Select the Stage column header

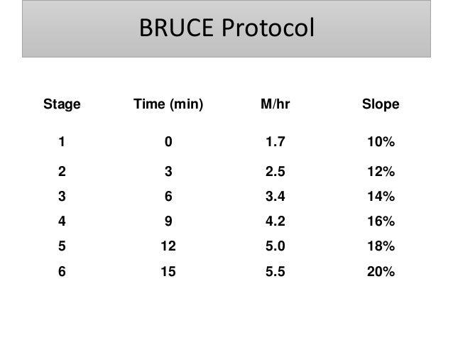pyautogui.click(x=62, y=104)
